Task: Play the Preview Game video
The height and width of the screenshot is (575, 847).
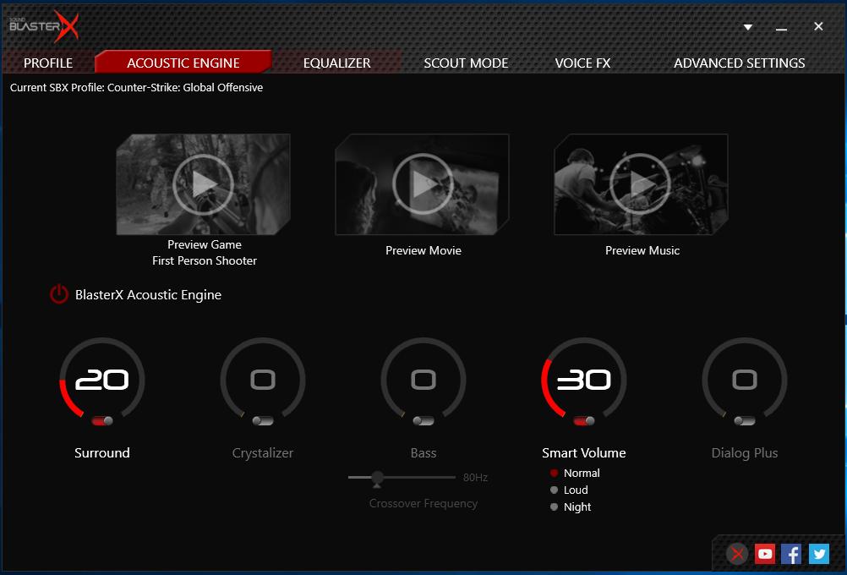Action: 203,184
